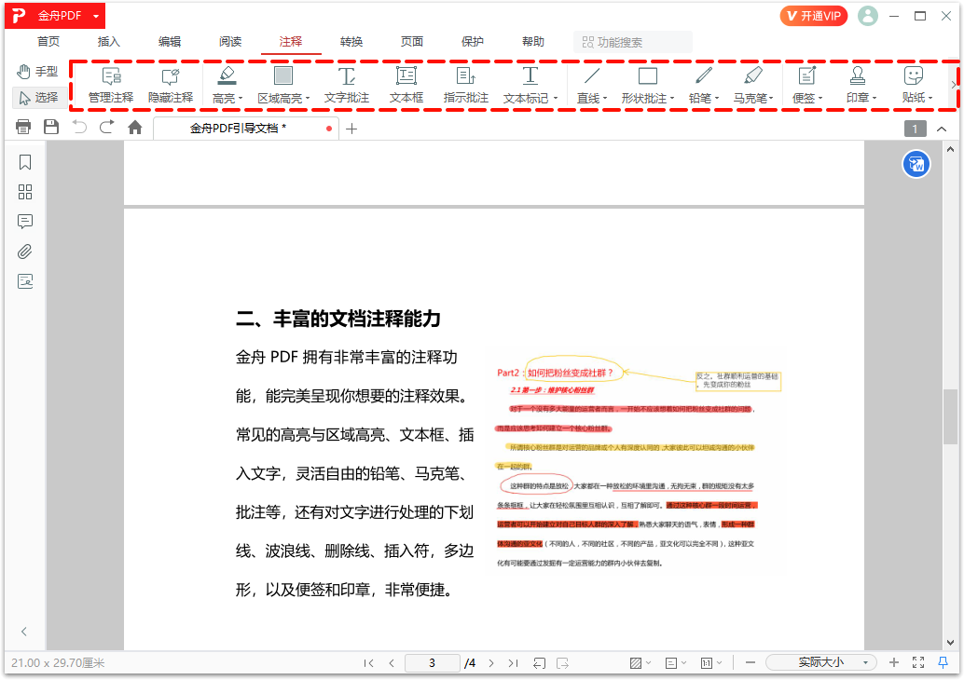This screenshot has width=964, height=680.
Task: Click the 便签 sticky note tool
Action: click(805, 86)
